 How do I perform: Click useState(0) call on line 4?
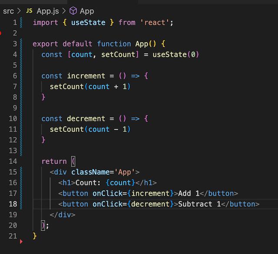coord(176,55)
